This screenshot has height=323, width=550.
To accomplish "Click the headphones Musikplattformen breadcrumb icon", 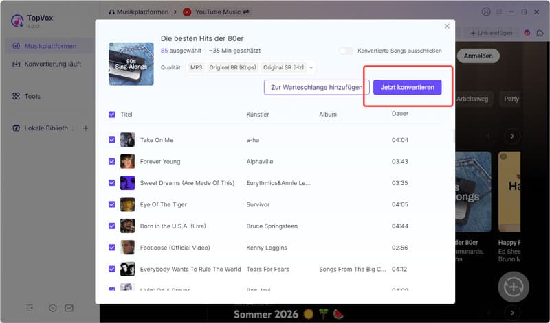I will click(111, 12).
